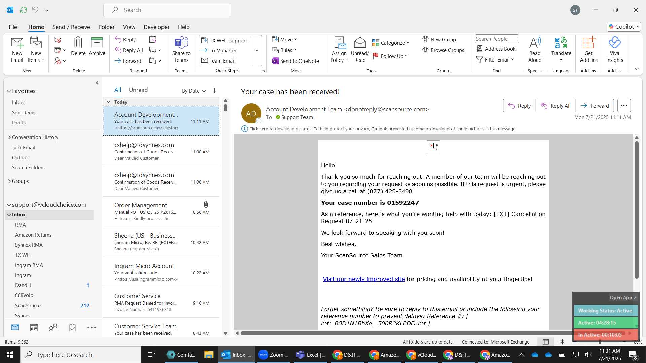Click the top Search box

167,10
